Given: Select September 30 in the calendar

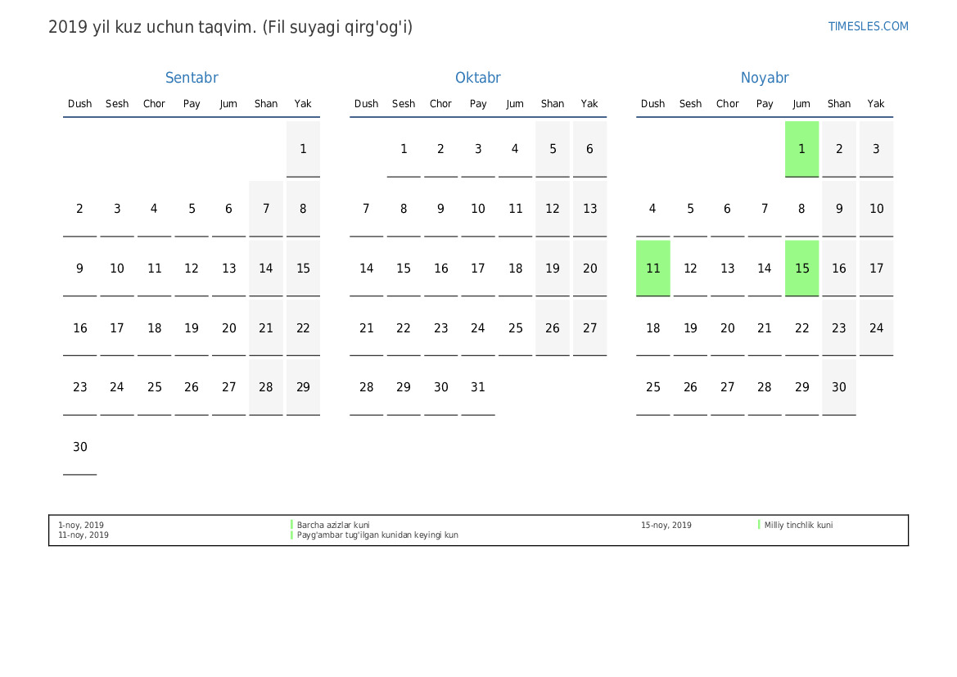Looking at the screenshot, I should 79,447.
